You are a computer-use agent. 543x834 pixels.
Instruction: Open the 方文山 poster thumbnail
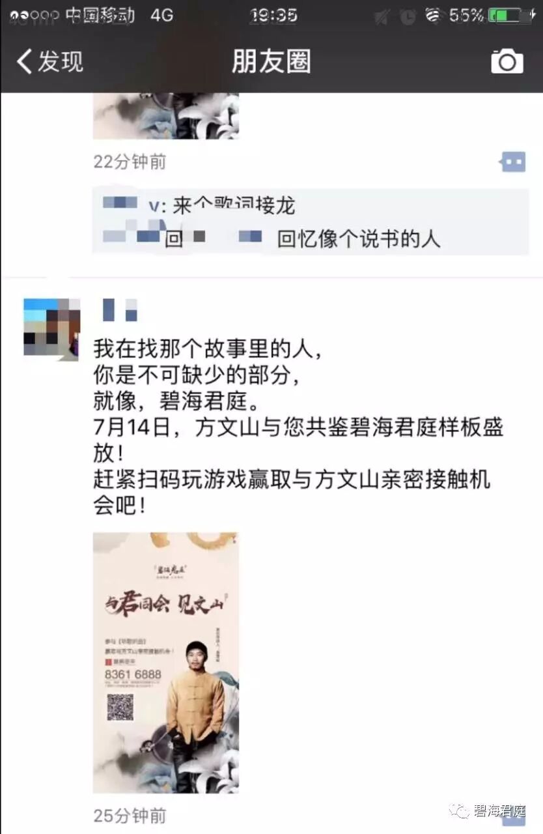click(x=166, y=663)
